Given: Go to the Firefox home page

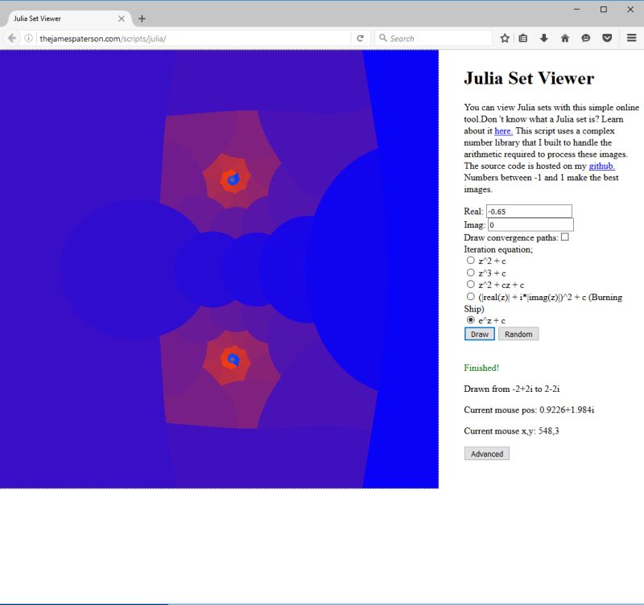Looking at the screenshot, I should click(x=566, y=37).
